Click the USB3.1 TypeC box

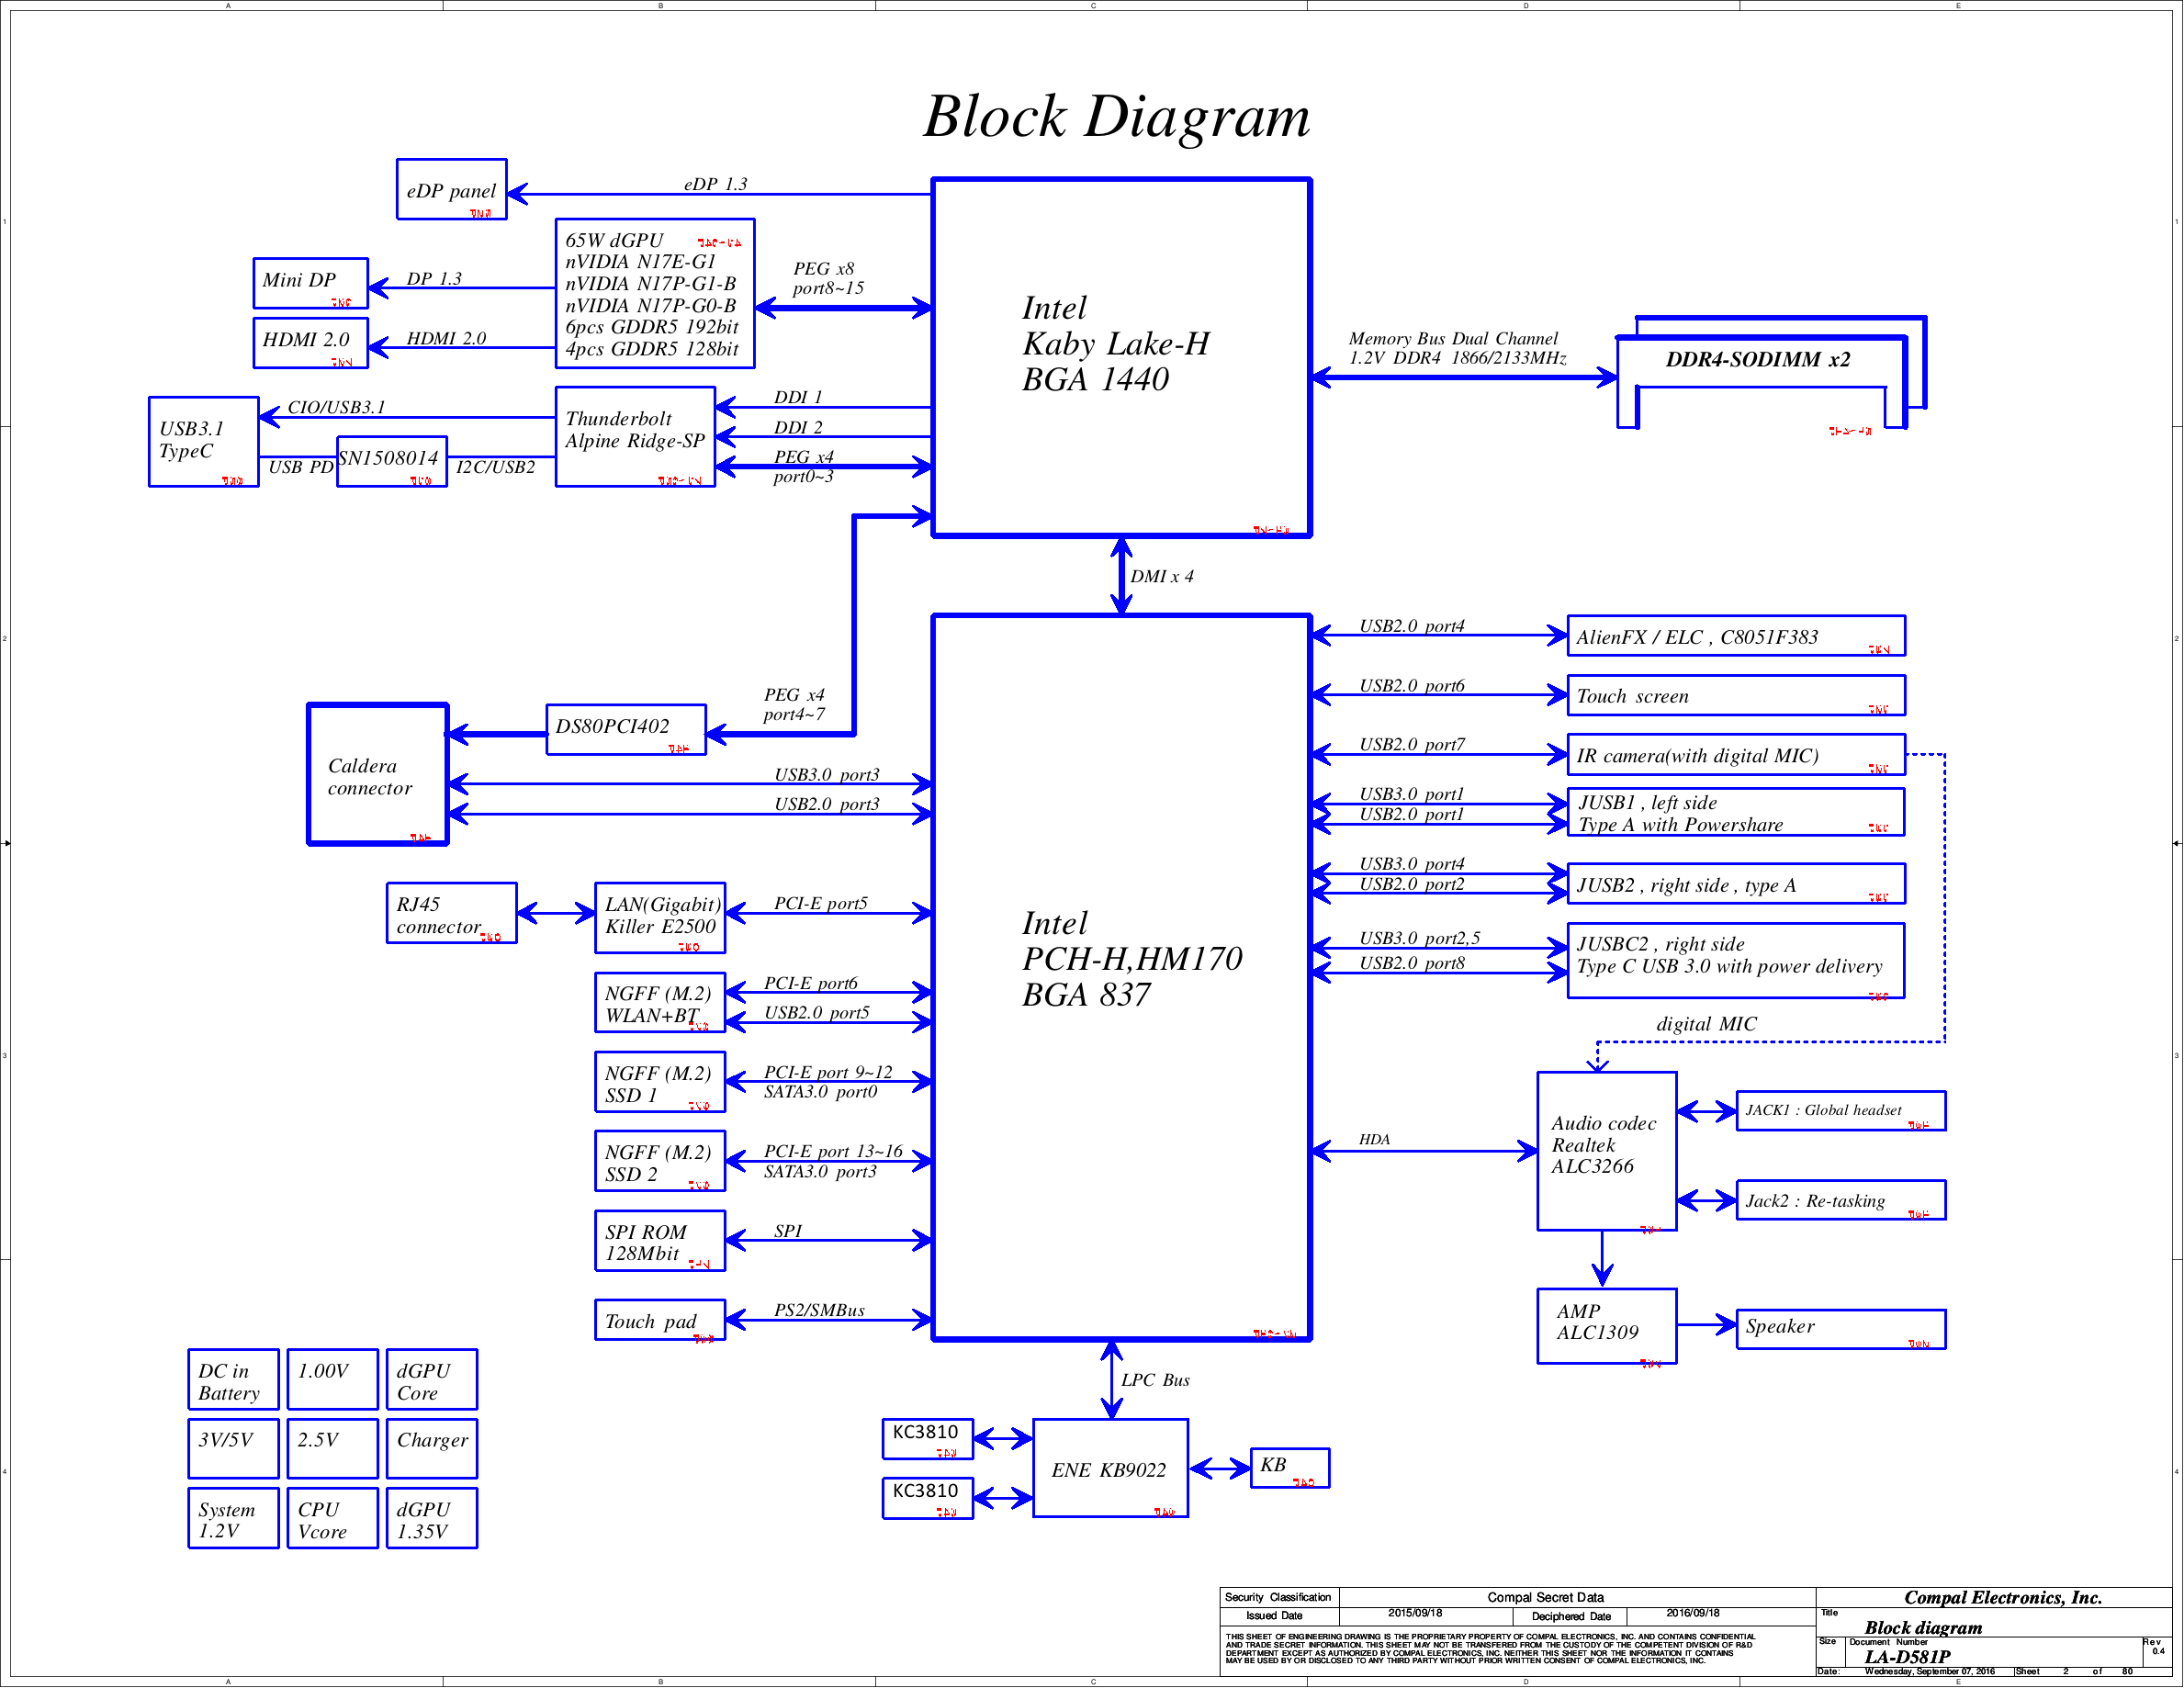[x=203, y=441]
